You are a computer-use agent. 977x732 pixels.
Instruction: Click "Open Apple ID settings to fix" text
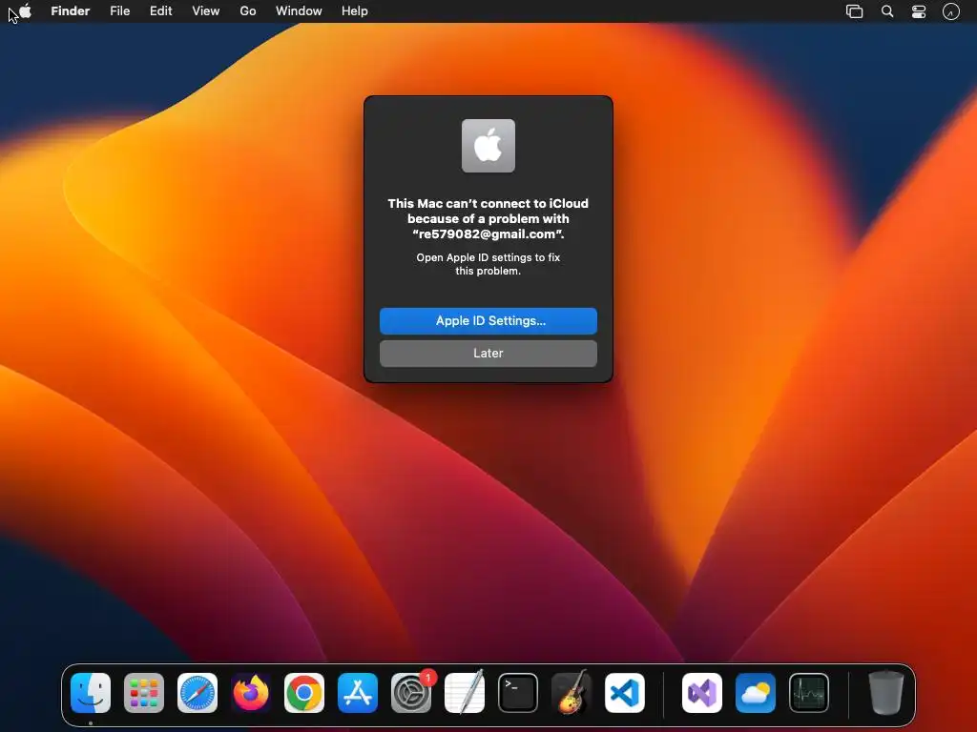[x=488, y=257]
